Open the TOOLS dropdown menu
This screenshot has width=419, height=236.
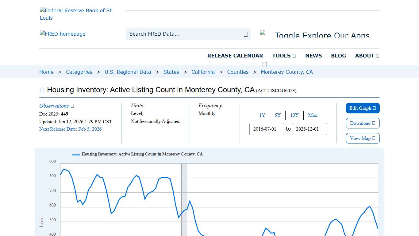(x=283, y=56)
